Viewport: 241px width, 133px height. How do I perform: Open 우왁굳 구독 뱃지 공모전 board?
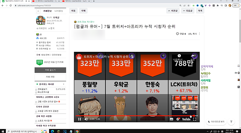pos(48,111)
